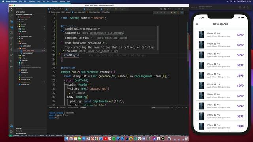Open the OUTPUT panel tab
This screenshot has width=253, height=142.
63,108
